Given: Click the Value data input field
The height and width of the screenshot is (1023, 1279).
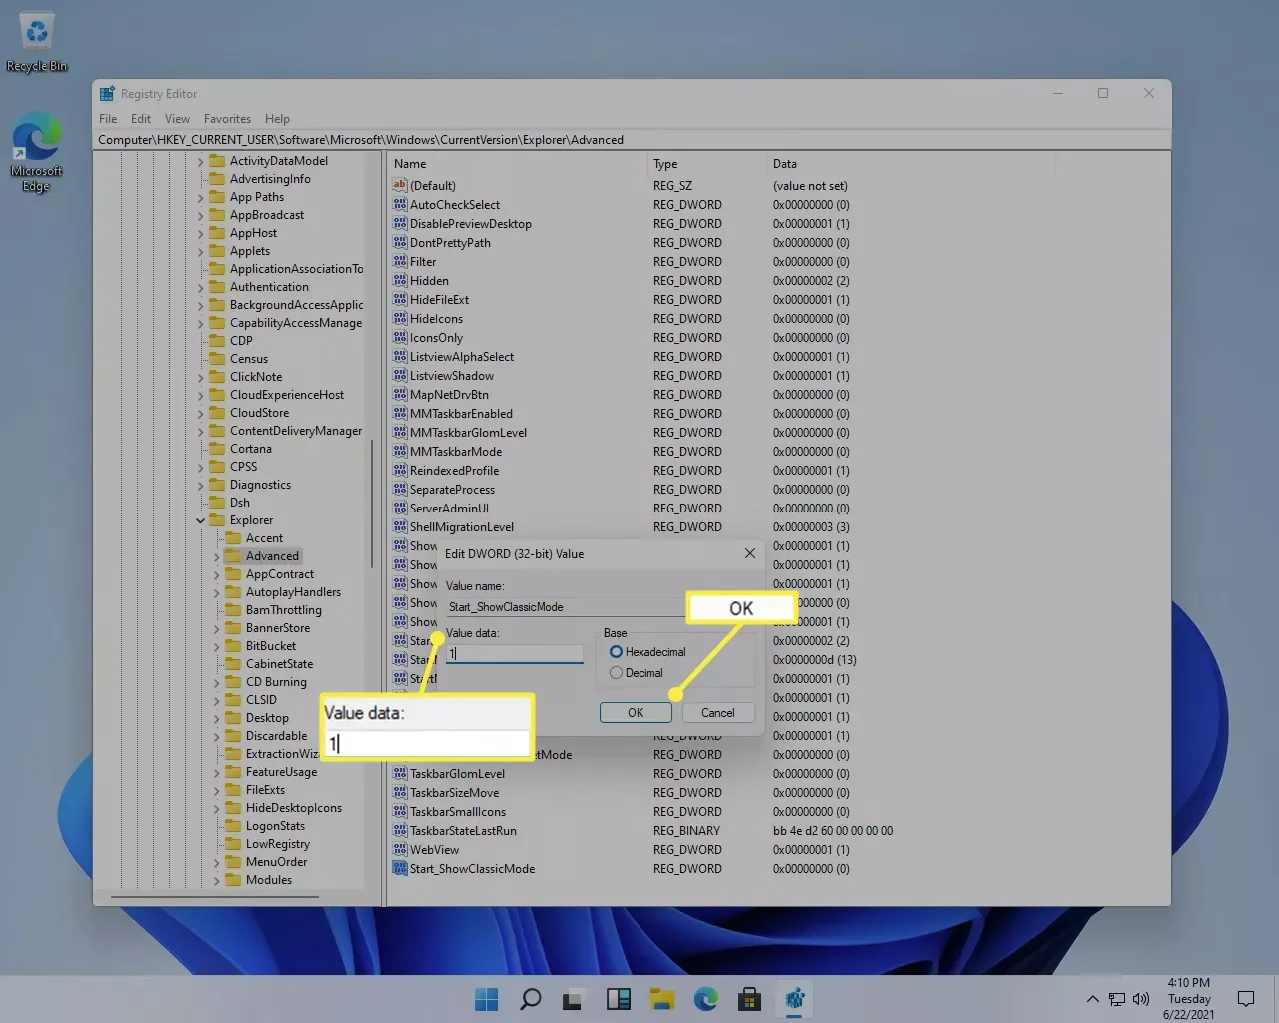Looking at the screenshot, I should coord(515,653).
